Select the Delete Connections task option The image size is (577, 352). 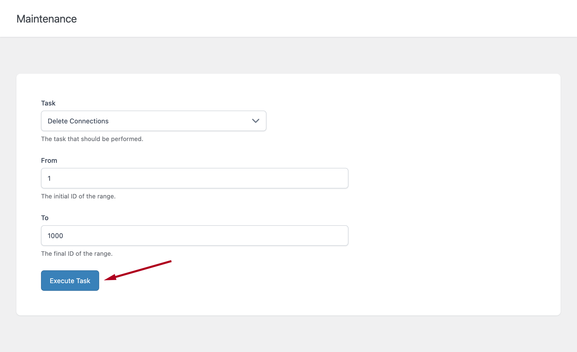pos(154,121)
